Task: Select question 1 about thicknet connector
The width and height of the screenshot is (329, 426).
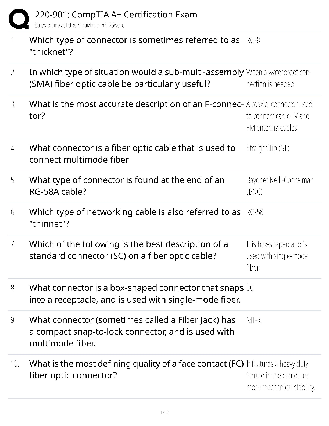Action: [x=134, y=46]
